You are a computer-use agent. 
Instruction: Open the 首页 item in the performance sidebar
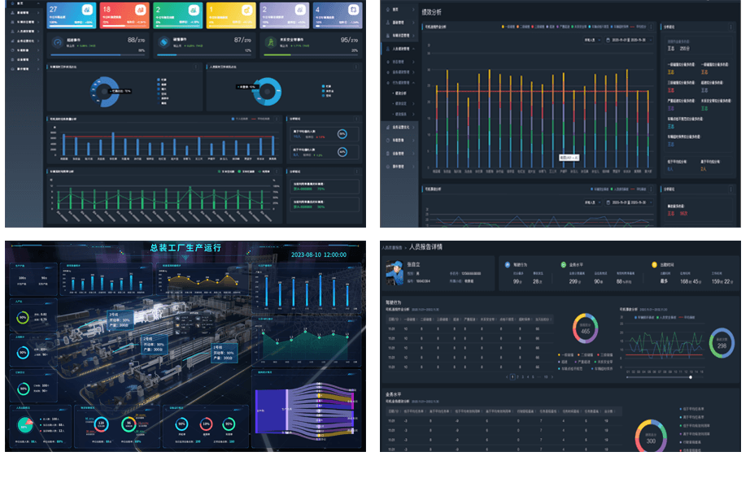396,8
